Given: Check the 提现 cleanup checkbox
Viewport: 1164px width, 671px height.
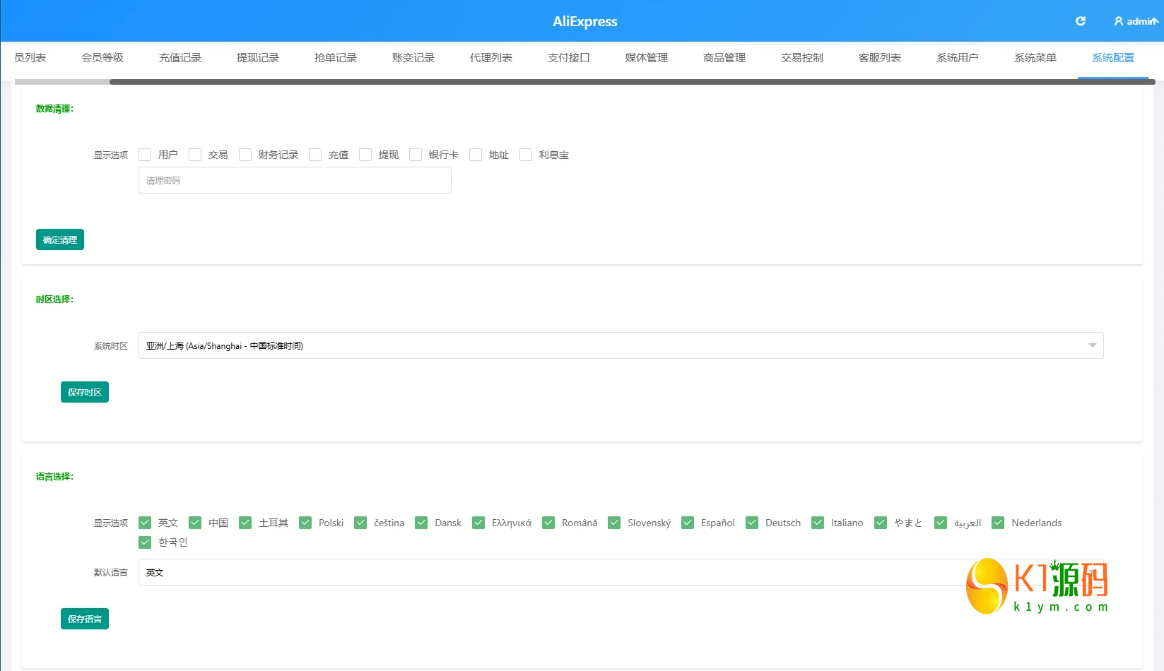Looking at the screenshot, I should 365,155.
